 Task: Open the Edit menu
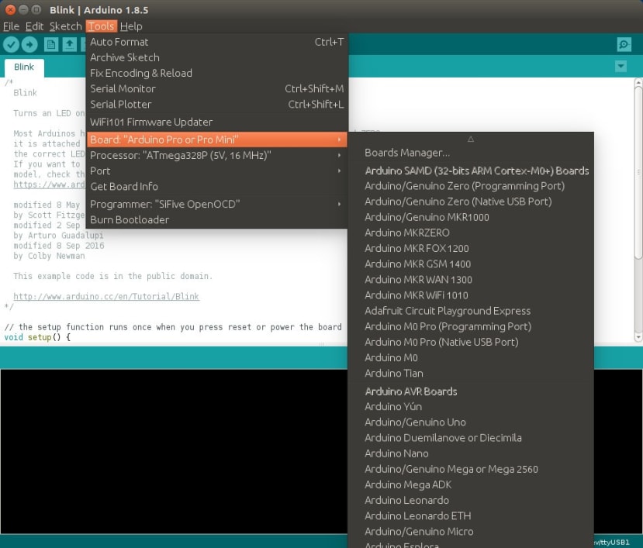pos(34,26)
